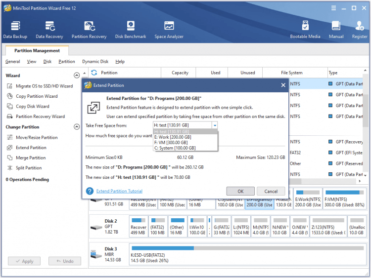Click the Register account icon
The image size is (371, 278).
point(360,30)
